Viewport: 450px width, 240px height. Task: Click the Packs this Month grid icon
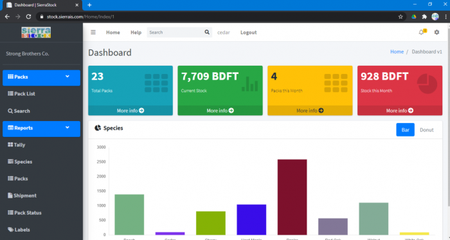pyautogui.click(x=336, y=83)
